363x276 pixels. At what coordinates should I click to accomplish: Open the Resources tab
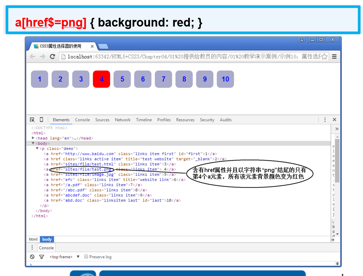coord(185,120)
